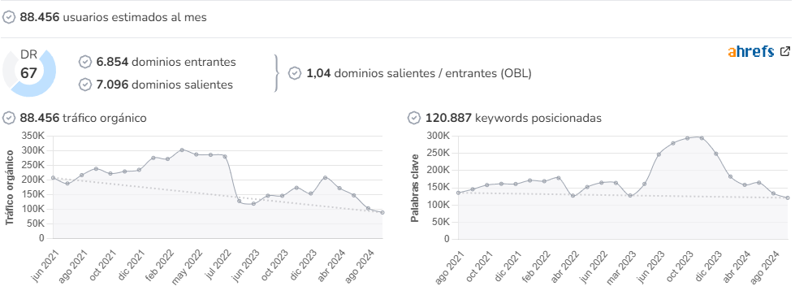Image resolution: width=795 pixels, height=295 pixels.
Task: Select the 88.456 tráfico orgánico heading
Action: coord(83,118)
